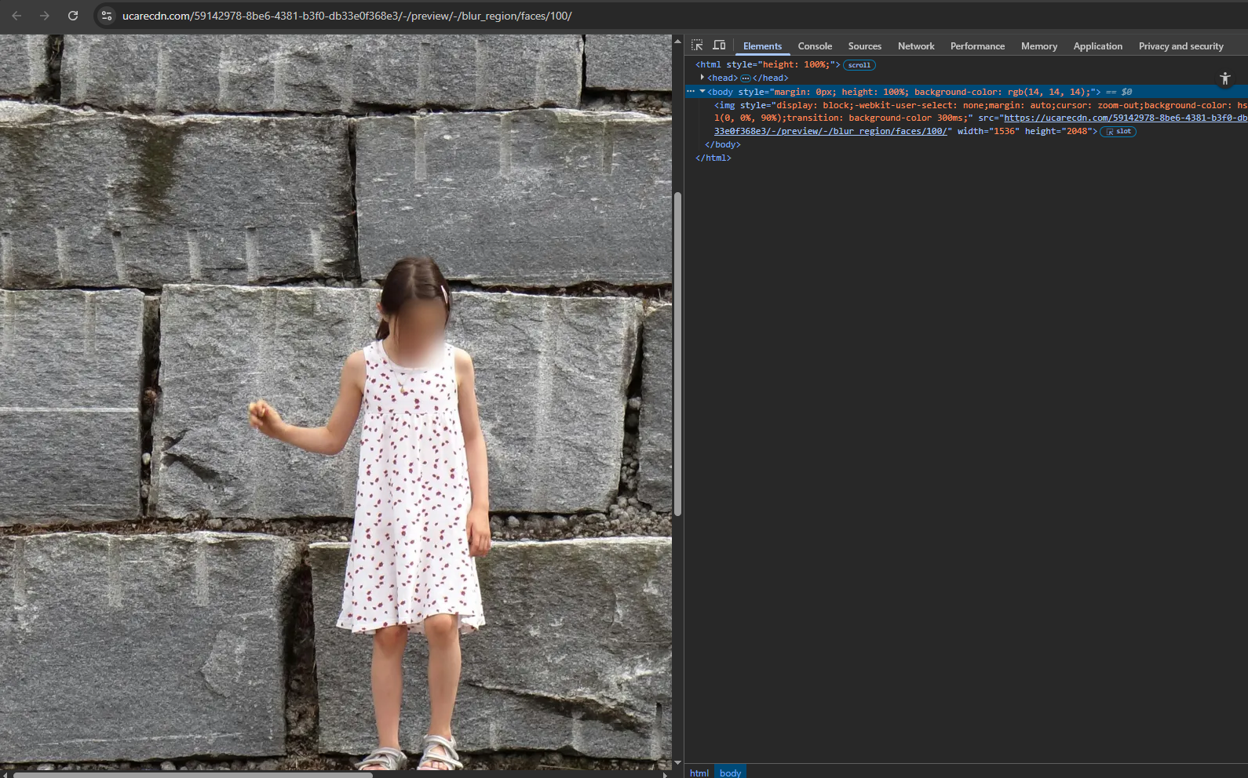Reload the page with refresh icon
This screenshot has height=778, width=1248.
pos(73,16)
